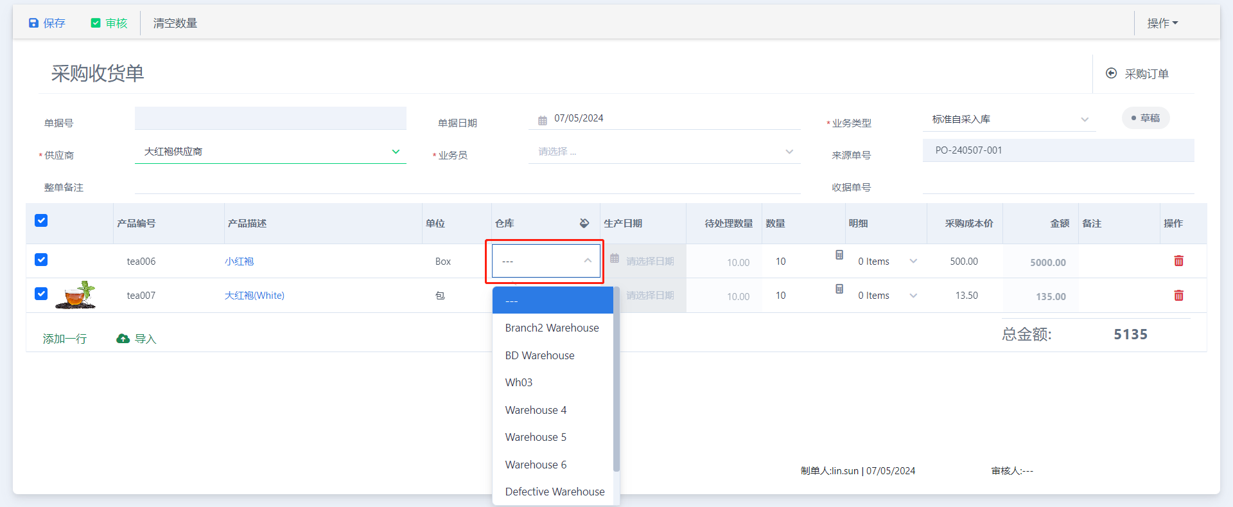Click 添加一行 to add a row
Image resolution: width=1233 pixels, height=507 pixels.
pyautogui.click(x=65, y=339)
